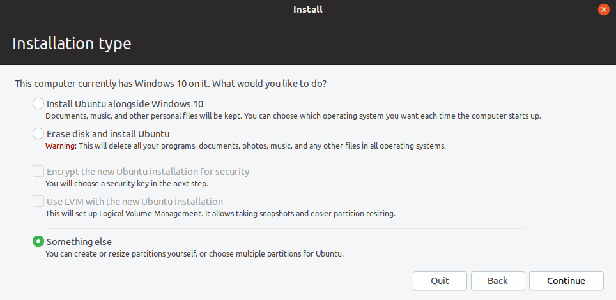This screenshot has height=300, width=616.
Task: Click Continue to proceed with installation
Action: point(566,281)
